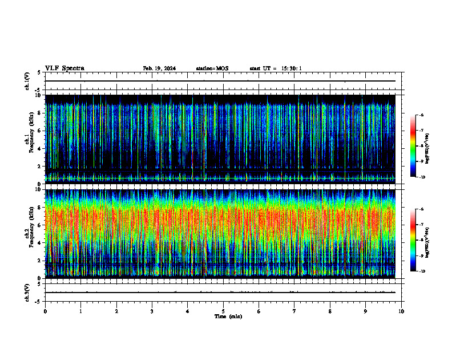Click ch.2 frequency axis "4" tick label
This screenshot has width=452, height=349.
40,243
